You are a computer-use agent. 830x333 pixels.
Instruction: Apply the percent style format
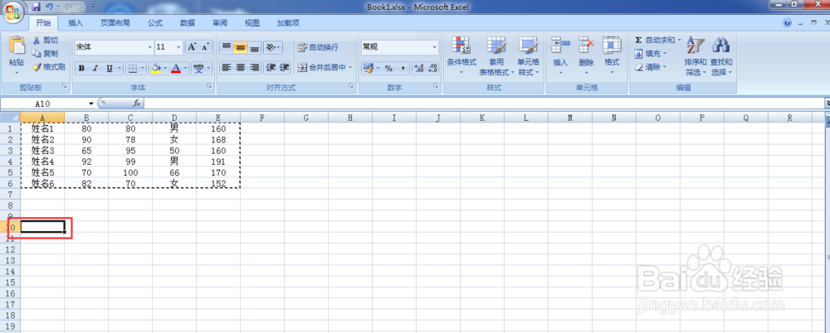click(388, 68)
